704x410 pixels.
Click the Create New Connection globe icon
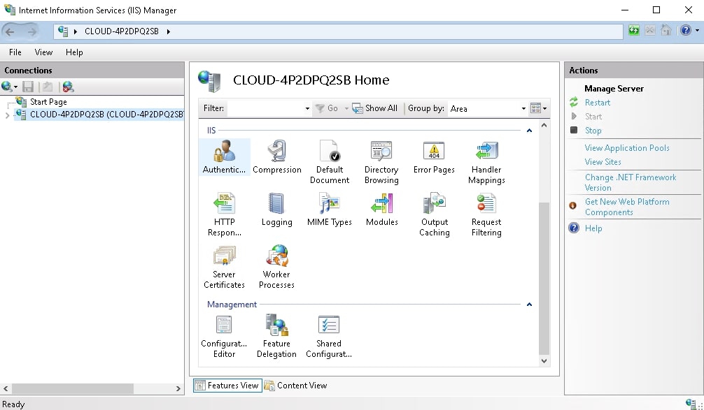click(7, 87)
